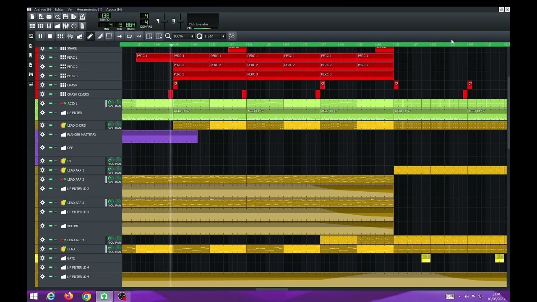The width and height of the screenshot is (537, 302).
Task: Select the Edit selection mode tool
Action: point(109,36)
